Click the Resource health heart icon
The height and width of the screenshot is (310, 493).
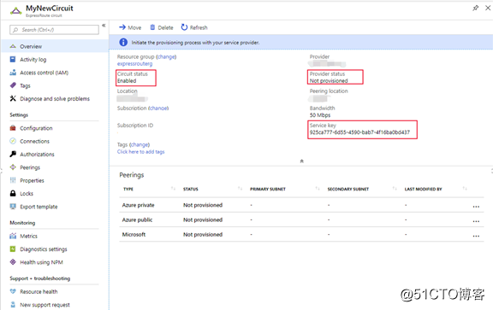click(x=13, y=291)
